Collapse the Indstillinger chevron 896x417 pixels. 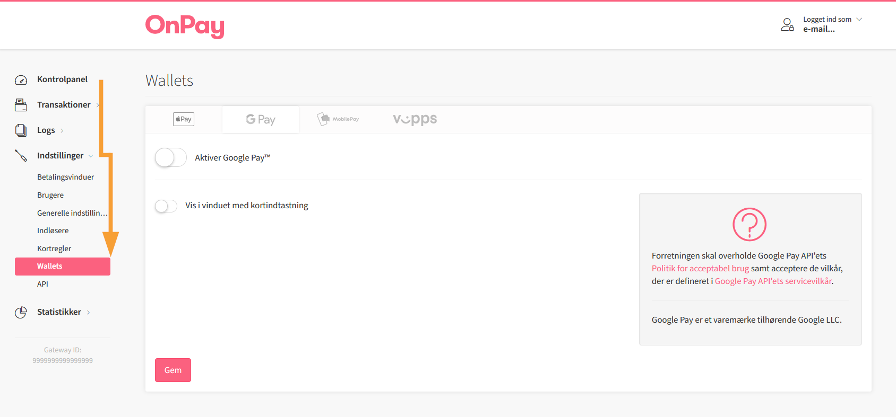(x=91, y=156)
